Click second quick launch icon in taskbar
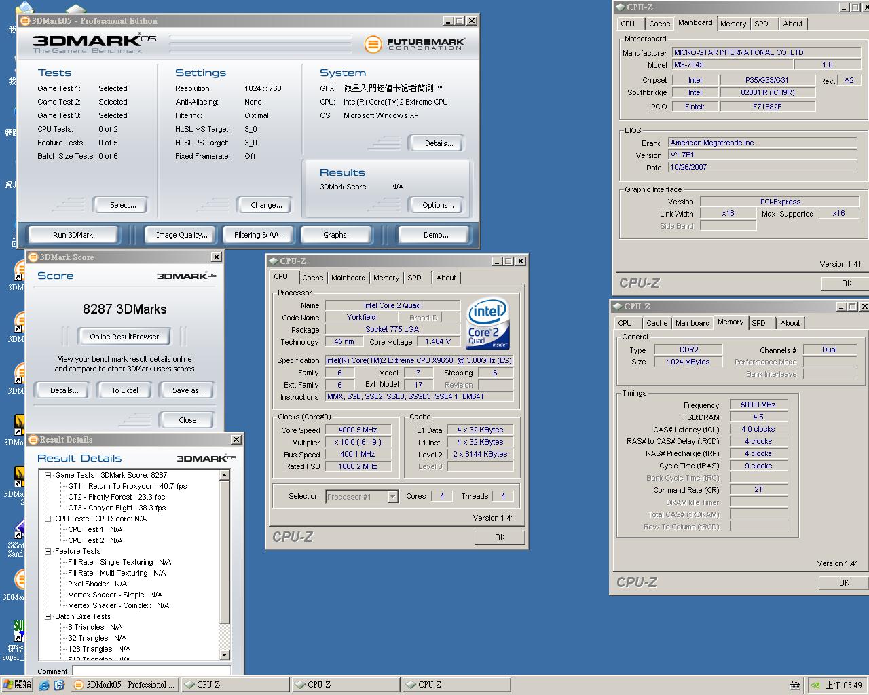Image resolution: width=869 pixels, height=695 pixels. click(x=59, y=685)
